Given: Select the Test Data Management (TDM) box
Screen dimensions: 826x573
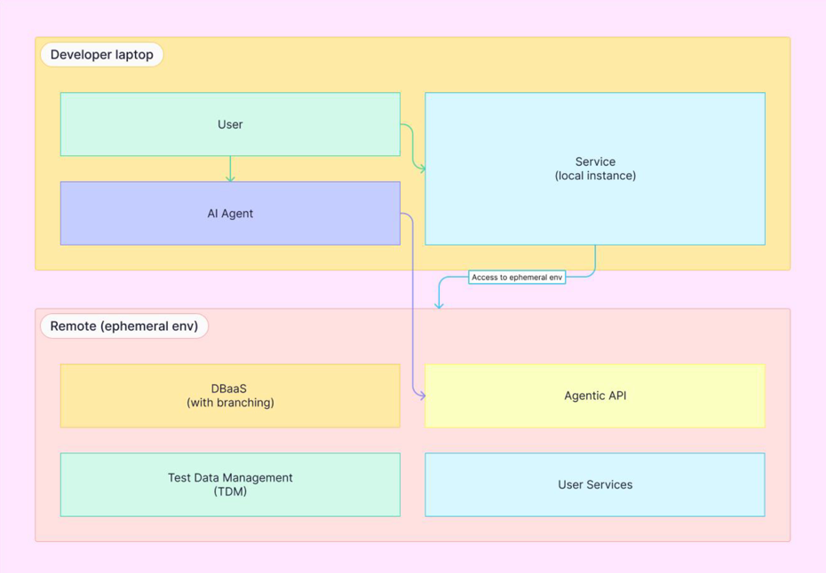Looking at the screenshot, I should 230,484.
